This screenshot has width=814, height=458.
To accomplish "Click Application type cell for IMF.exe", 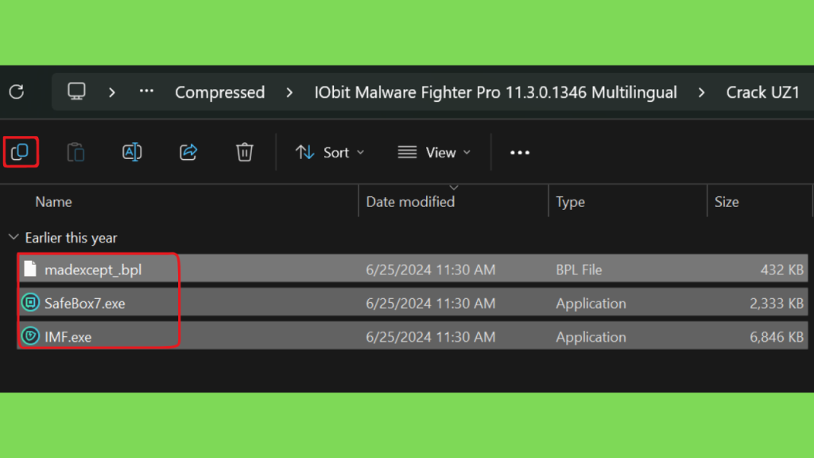I will 591,337.
